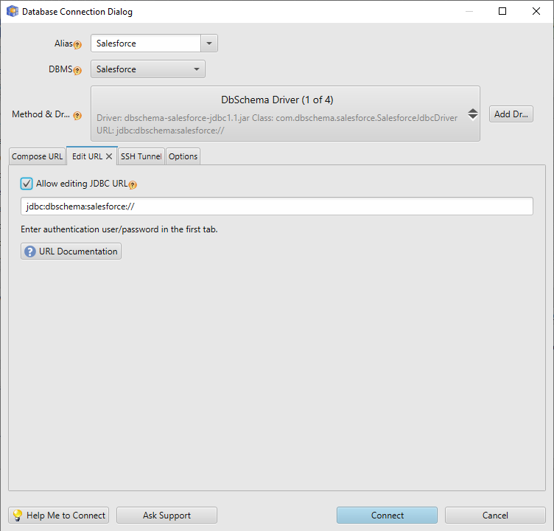This screenshot has height=531, width=554.
Task: Click the help icon next to Allow editing JDBC URL
Action: (x=133, y=184)
